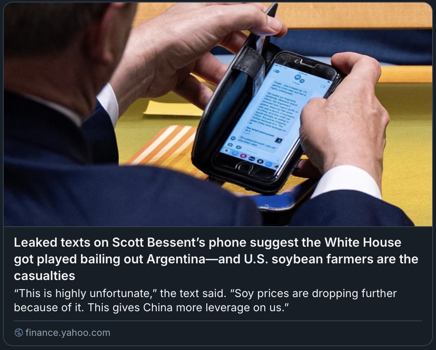436x350 pixels.
Task: Tap the back arrow on the phone's Messages screen
Action: click(x=276, y=71)
